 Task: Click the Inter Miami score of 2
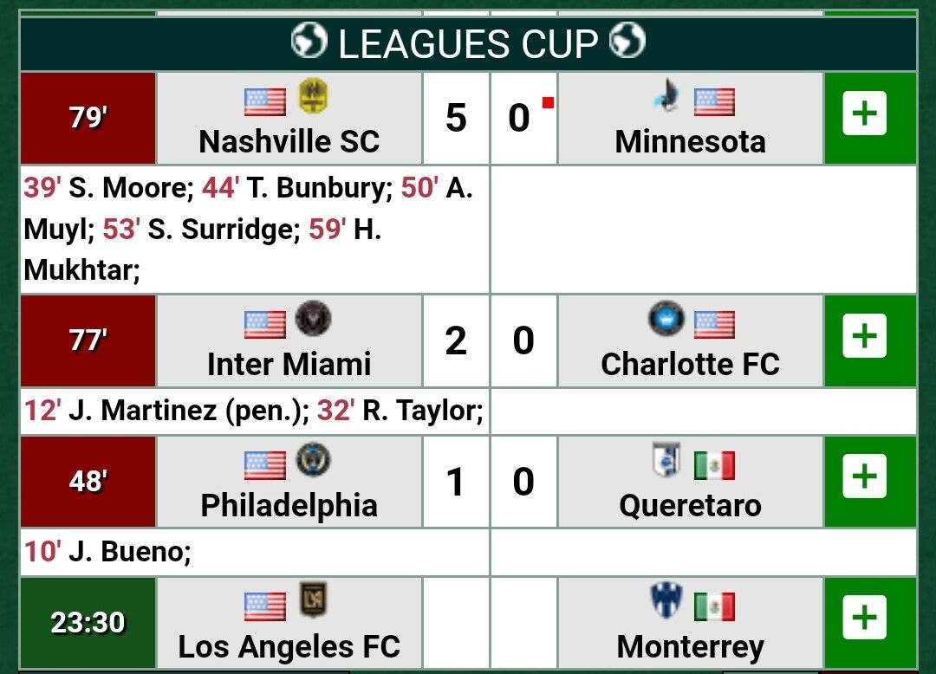(x=456, y=340)
